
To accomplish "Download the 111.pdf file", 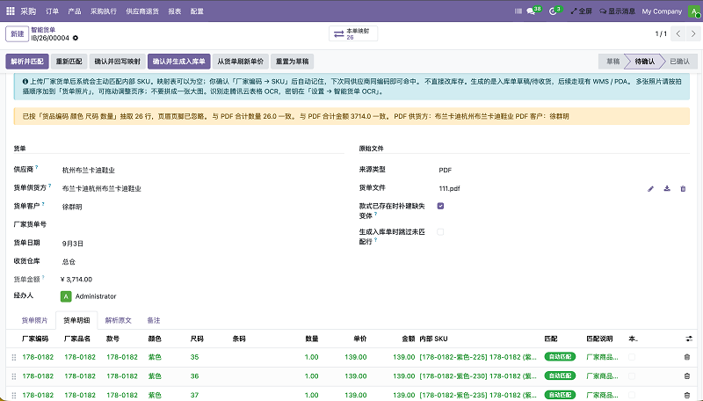I will coord(667,189).
